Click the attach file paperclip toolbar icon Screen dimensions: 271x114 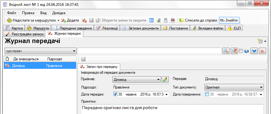click(x=159, y=20)
